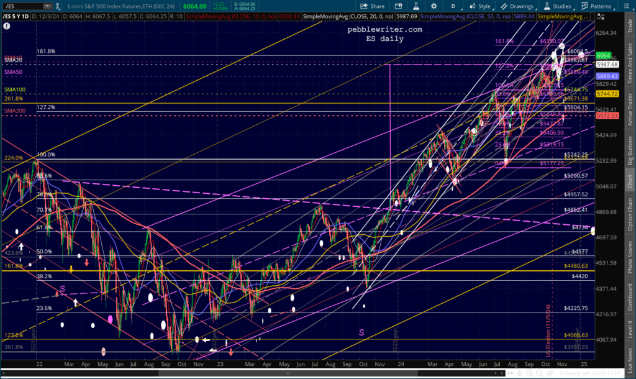Click the B: 6064.00 bid quote
Viewport: 636px width, 379px height.
245,4
